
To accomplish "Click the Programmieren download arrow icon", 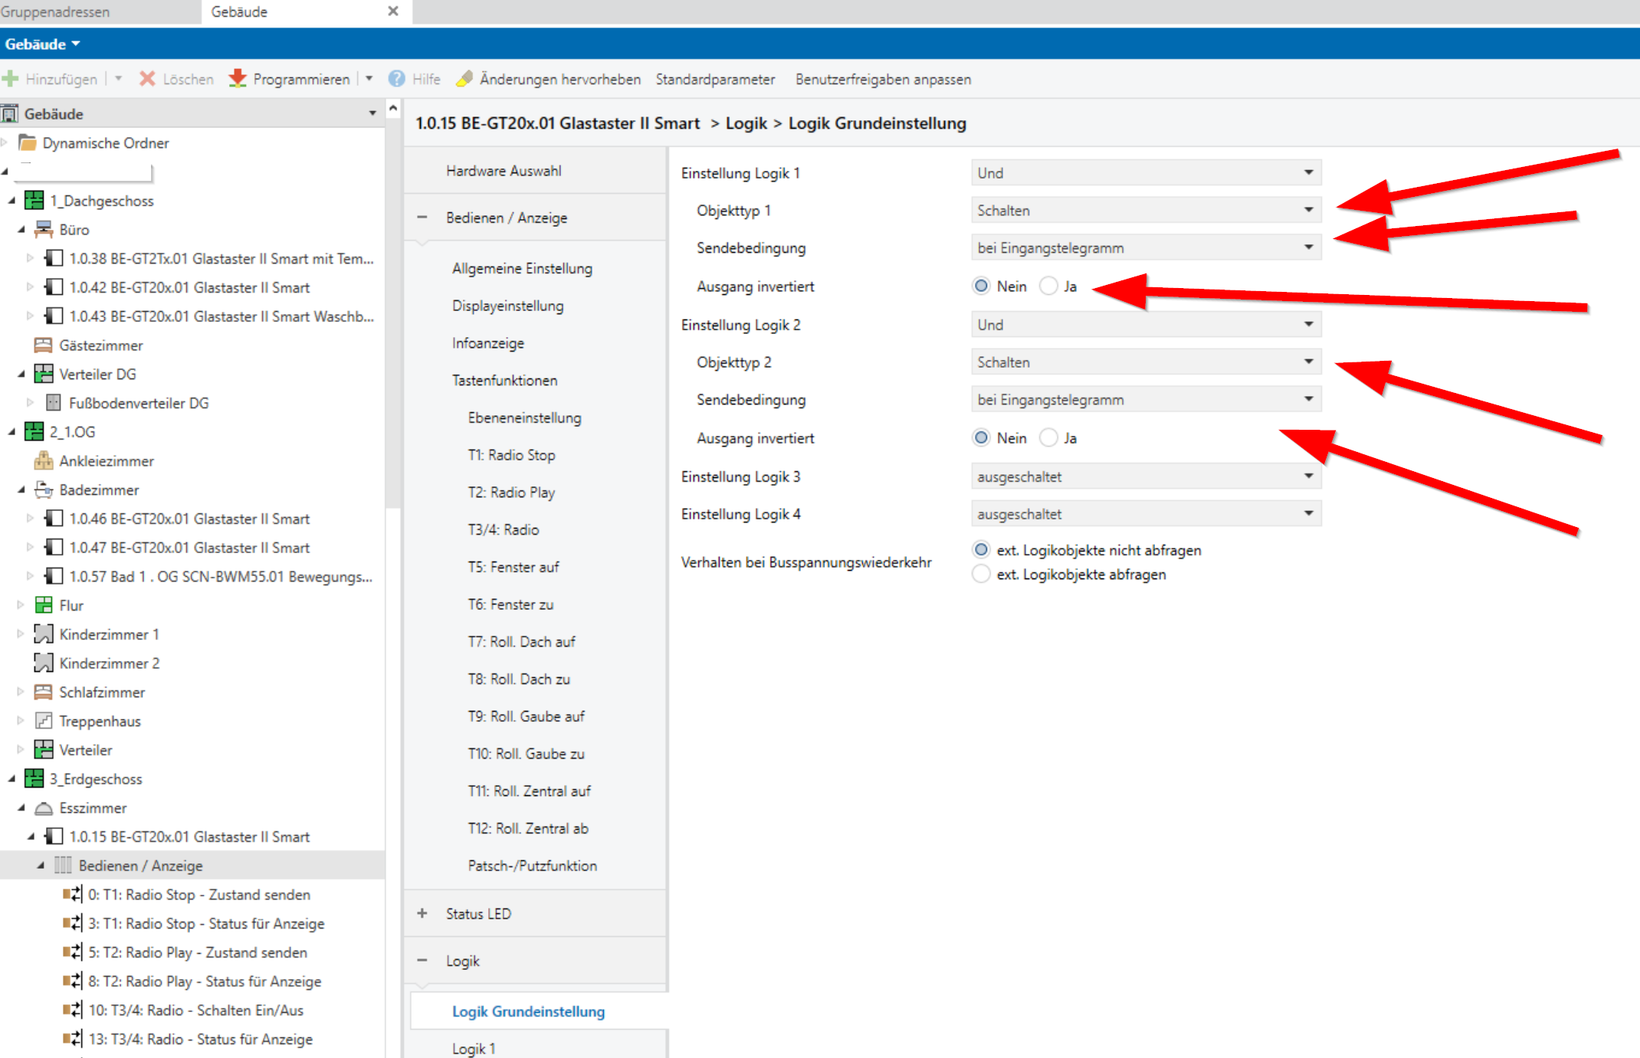I will click(238, 79).
